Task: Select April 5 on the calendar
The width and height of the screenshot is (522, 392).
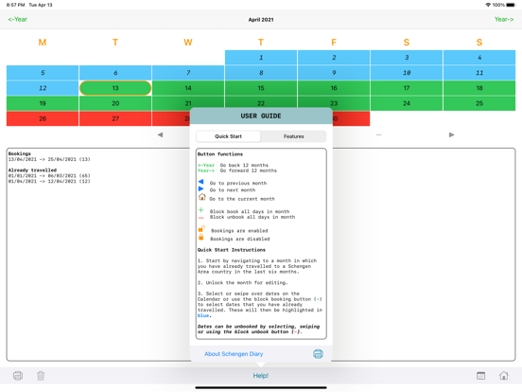Action: 43,73
